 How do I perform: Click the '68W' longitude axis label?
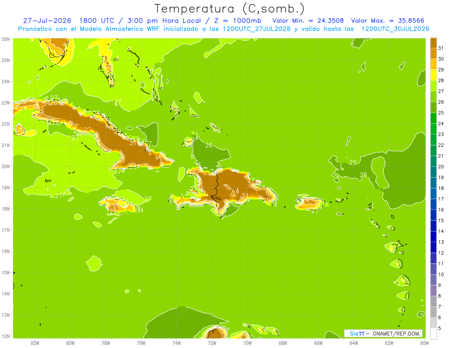283,343
